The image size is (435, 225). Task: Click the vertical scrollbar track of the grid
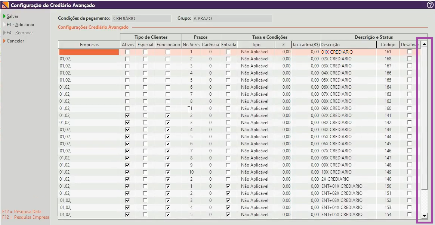[424, 201]
